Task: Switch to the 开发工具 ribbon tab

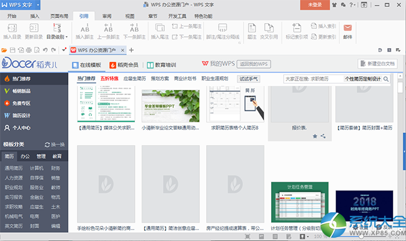Action: click(177, 16)
